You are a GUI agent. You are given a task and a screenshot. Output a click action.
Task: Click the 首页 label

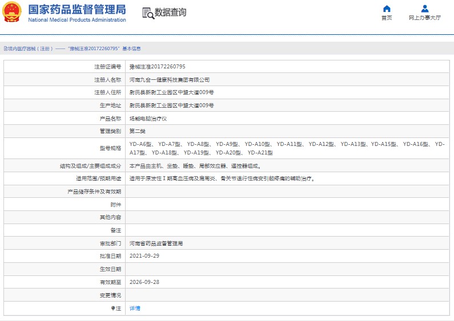[x=387, y=18]
